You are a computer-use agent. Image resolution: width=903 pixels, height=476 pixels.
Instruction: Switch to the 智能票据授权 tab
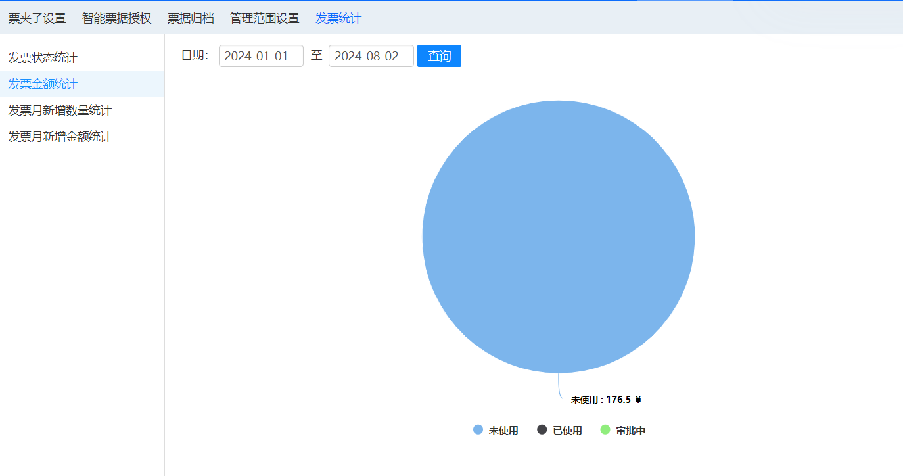pyautogui.click(x=116, y=18)
